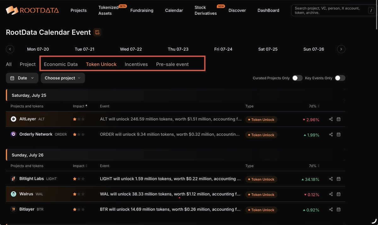Click the LIGHT unlock event description

[x=170, y=179]
